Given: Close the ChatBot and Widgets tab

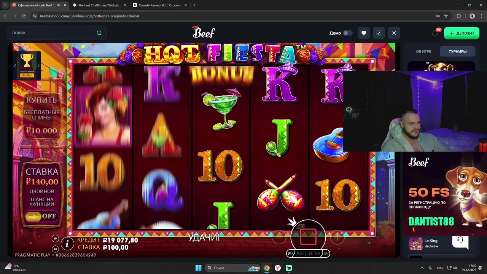Looking at the screenshot, I should point(125,5).
